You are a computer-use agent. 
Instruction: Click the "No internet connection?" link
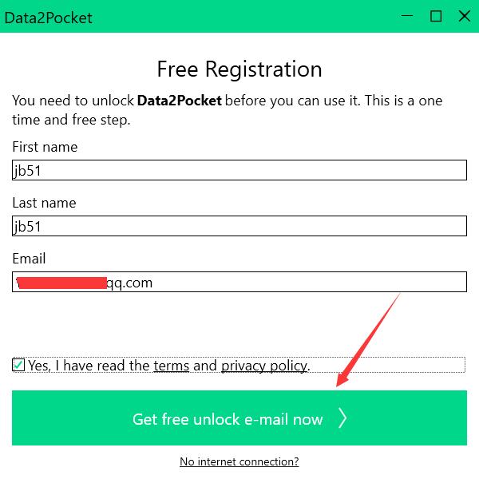(239, 461)
